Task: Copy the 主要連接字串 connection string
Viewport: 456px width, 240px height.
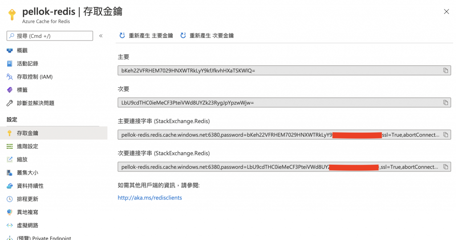Action: point(445,134)
